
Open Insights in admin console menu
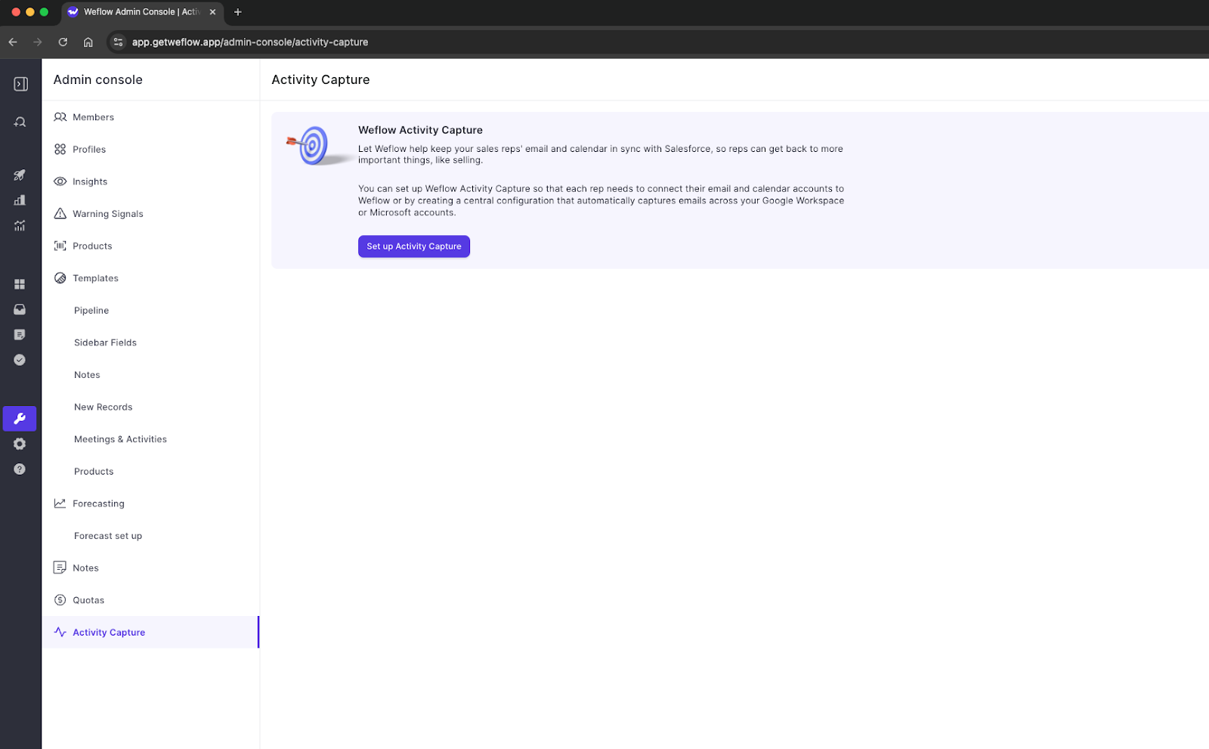(x=150, y=181)
